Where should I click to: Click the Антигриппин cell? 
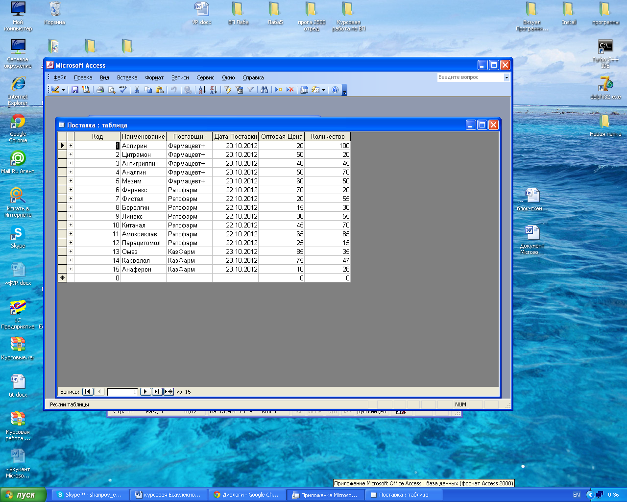[143, 163]
